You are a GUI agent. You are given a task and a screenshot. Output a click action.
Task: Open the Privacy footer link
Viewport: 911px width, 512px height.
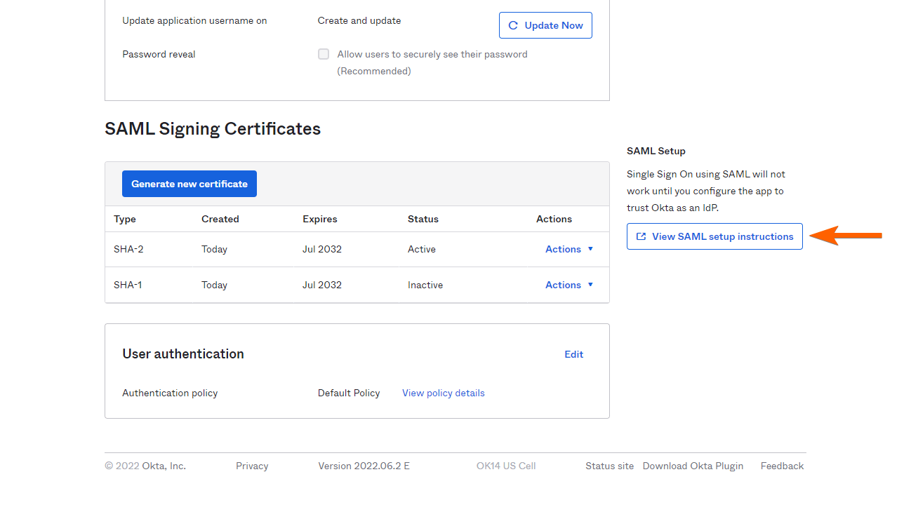pos(252,466)
